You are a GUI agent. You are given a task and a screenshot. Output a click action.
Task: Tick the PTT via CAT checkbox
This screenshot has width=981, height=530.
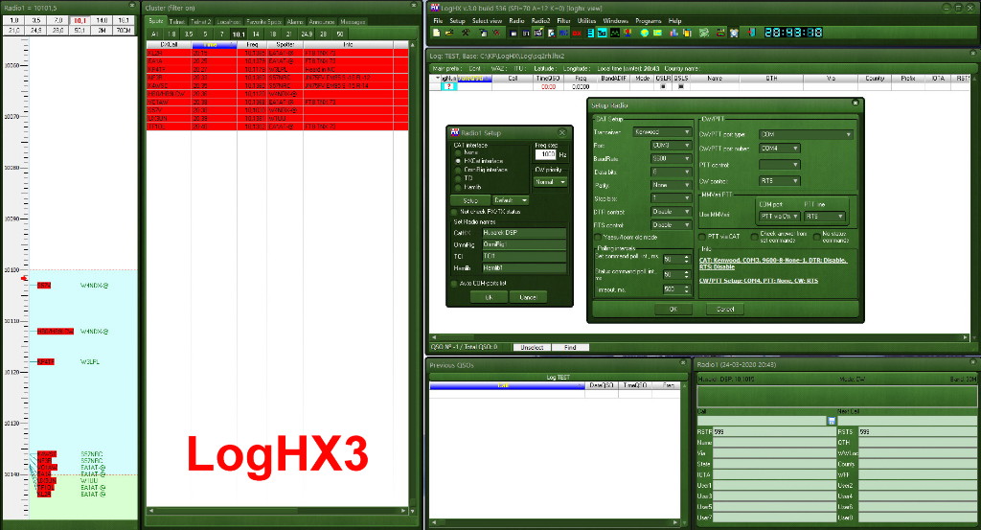[700, 236]
